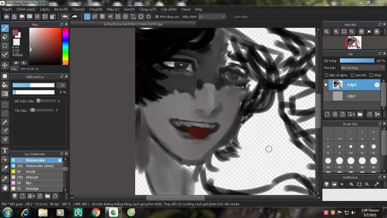
Task: Open Tệp(F) menu
Action: tap(7, 9)
